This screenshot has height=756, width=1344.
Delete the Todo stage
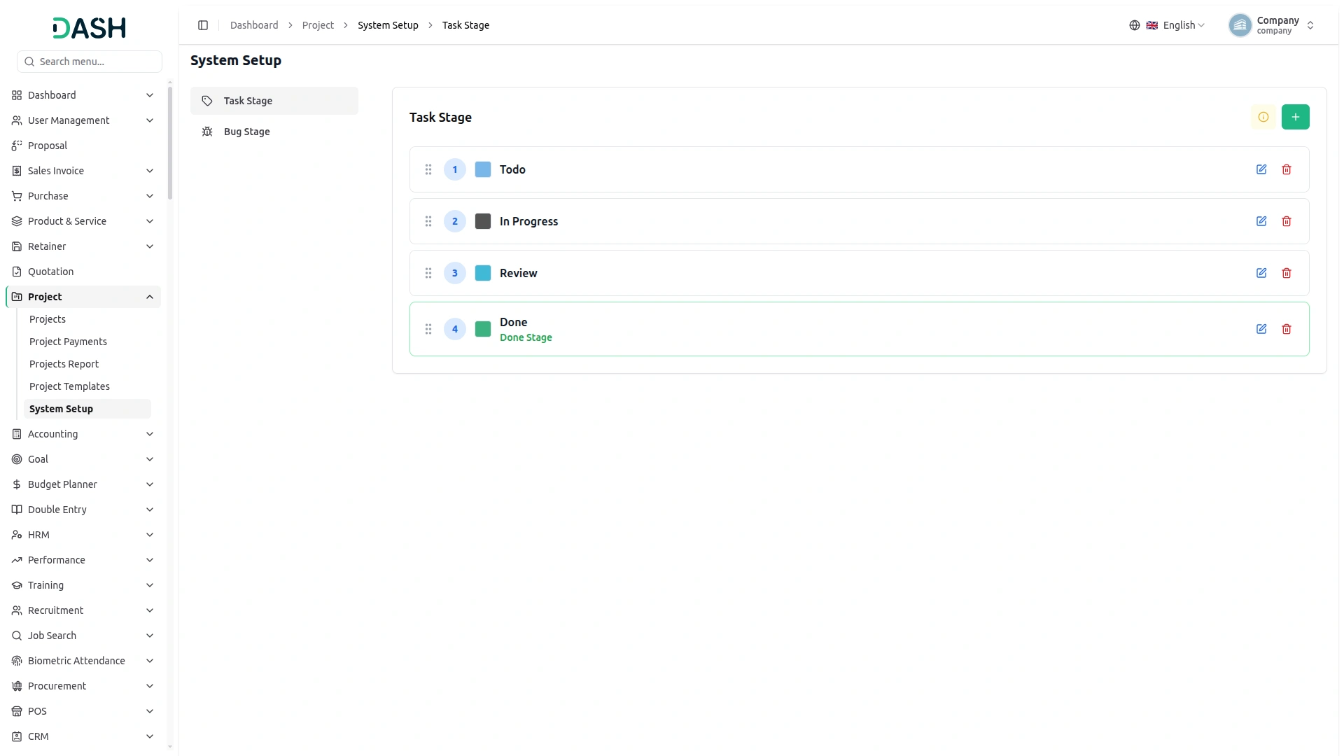[1287, 169]
